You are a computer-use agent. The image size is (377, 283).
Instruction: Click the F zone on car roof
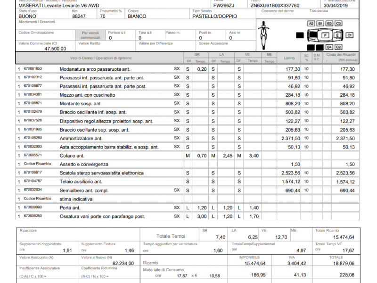tap(325, 35)
